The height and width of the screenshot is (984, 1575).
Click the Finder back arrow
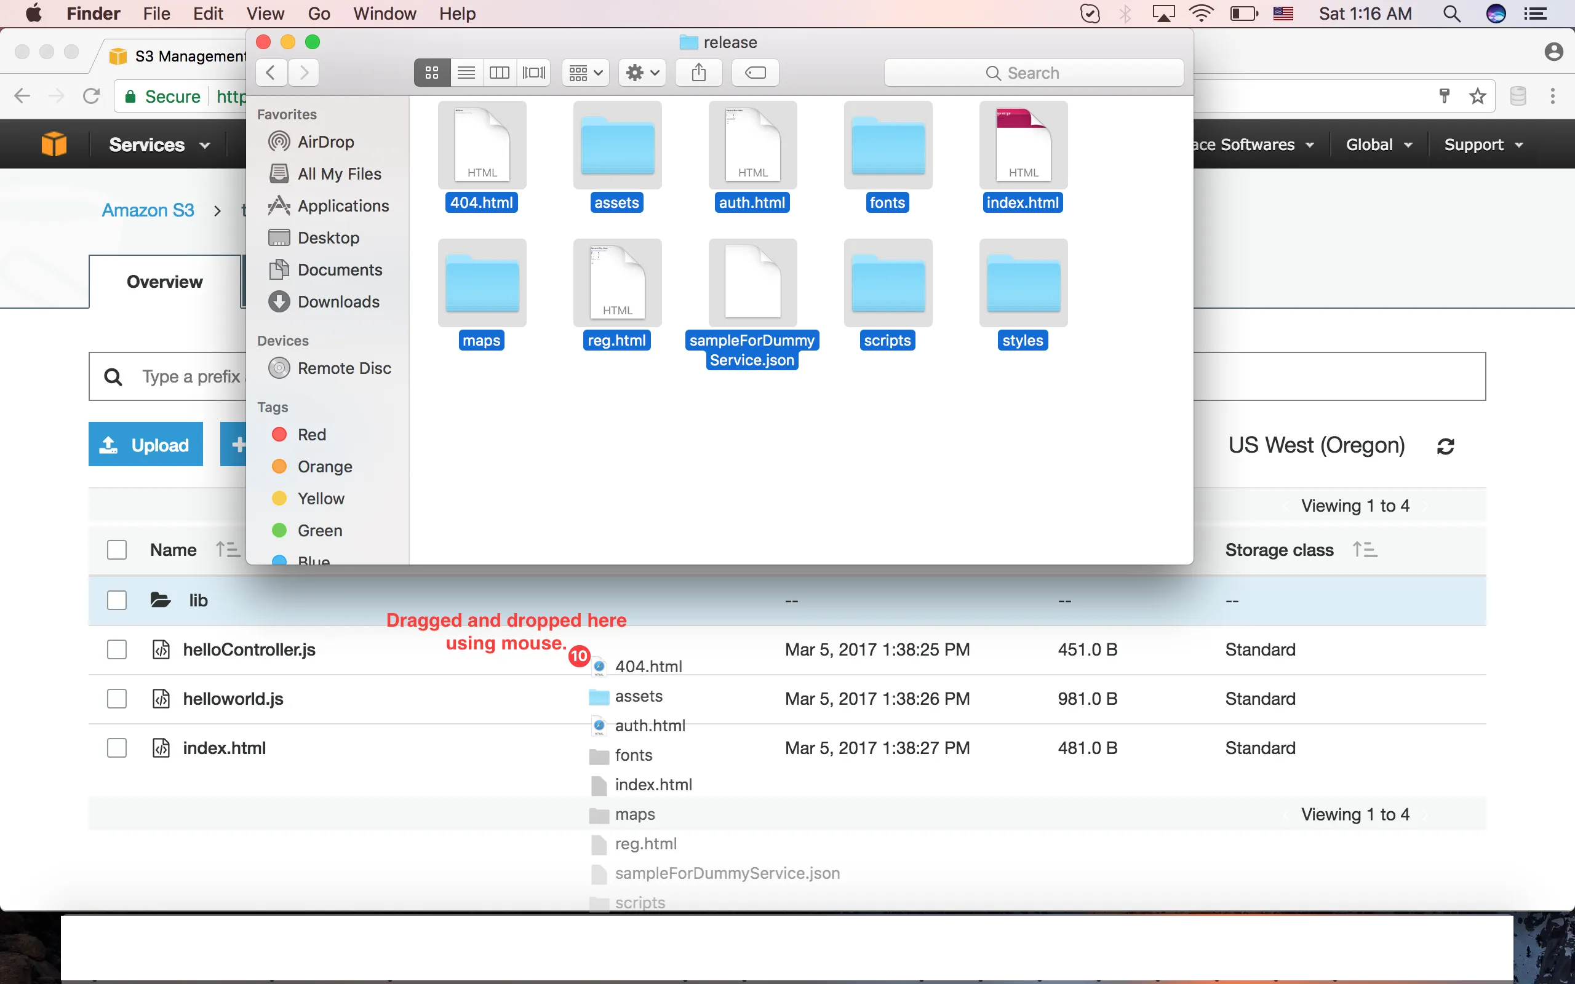(x=271, y=72)
